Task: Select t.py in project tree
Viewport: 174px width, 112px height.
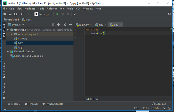Action: 20,47
